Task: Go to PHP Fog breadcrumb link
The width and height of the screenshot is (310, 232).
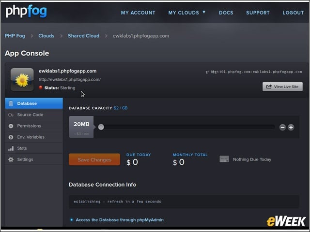Action: click(x=15, y=36)
